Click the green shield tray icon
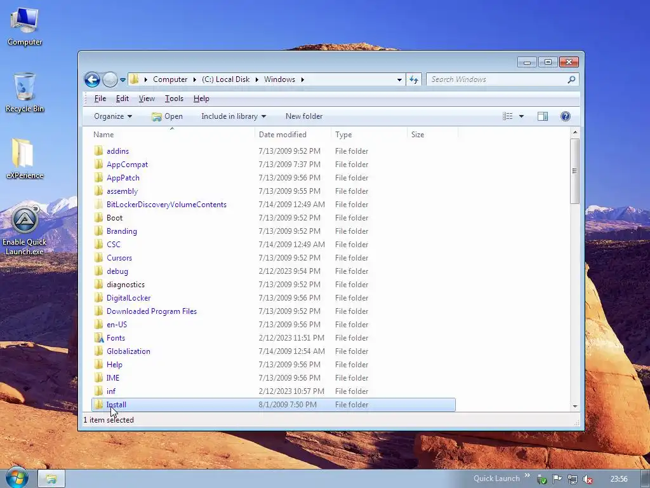 point(542,479)
